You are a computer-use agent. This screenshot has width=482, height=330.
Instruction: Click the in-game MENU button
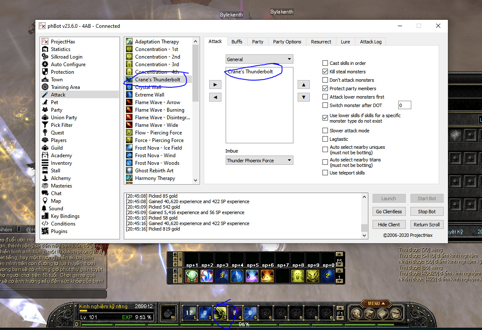tap(374, 303)
